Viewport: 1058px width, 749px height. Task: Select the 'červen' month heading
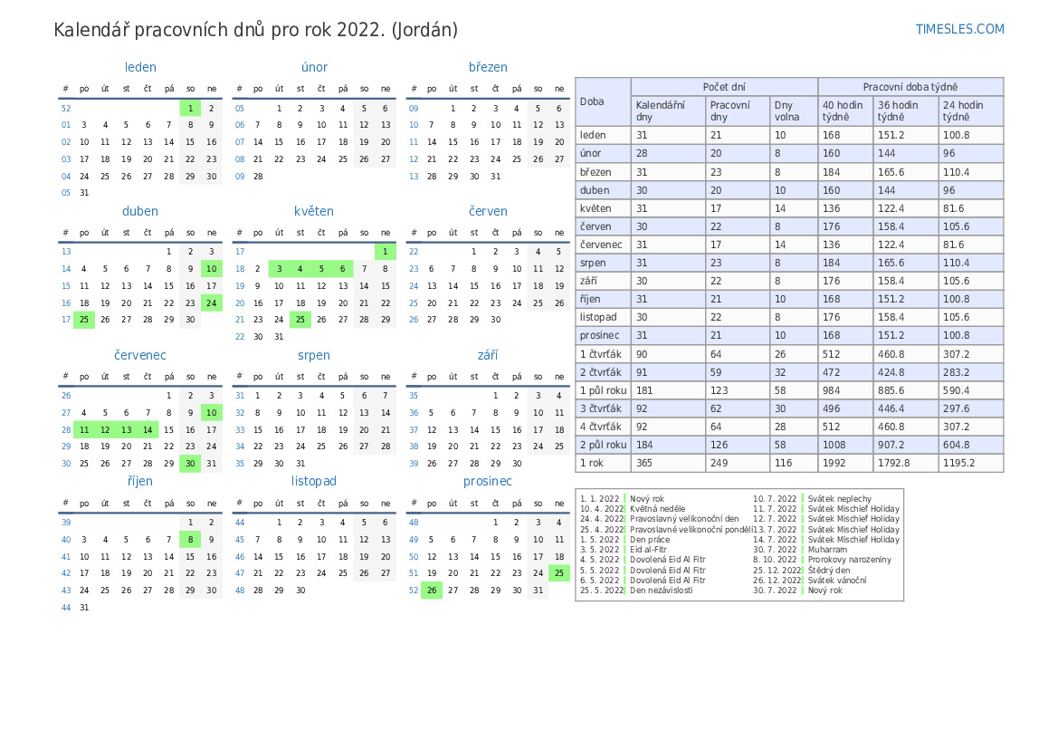488,211
